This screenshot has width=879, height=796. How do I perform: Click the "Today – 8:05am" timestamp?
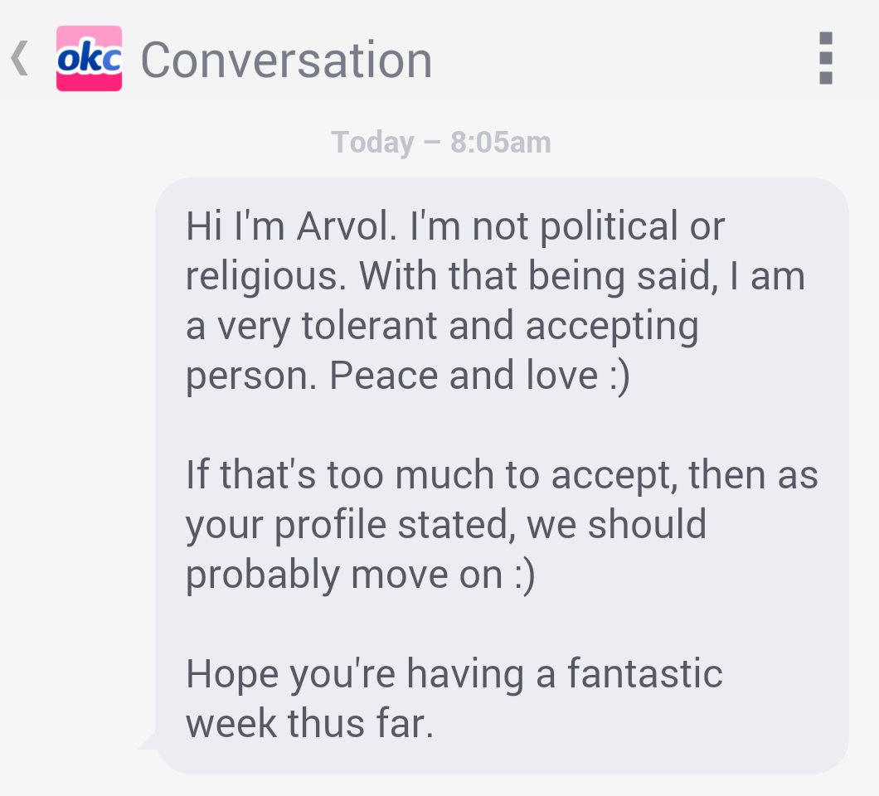tap(440, 143)
